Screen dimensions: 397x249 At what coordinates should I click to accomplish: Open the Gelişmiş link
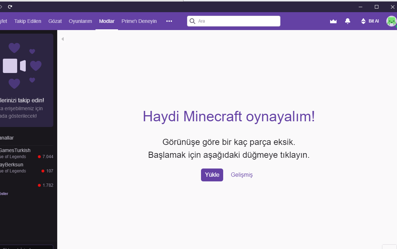(x=241, y=175)
